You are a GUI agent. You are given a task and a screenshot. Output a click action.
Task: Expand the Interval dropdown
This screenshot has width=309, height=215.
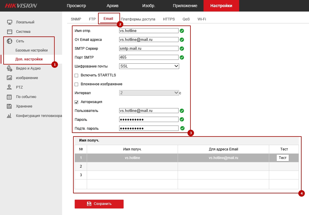(x=149, y=93)
